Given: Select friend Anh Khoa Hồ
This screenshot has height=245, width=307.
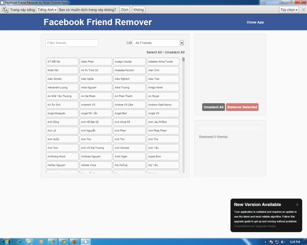Looking at the screenshot, I should pyautogui.click(x=130, y=122).
